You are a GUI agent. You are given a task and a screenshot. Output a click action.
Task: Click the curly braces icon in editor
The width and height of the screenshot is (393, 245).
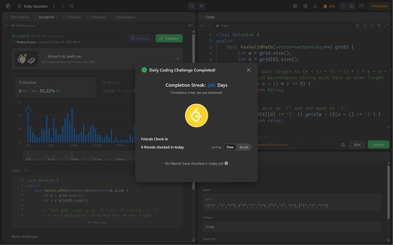[372, 25]
